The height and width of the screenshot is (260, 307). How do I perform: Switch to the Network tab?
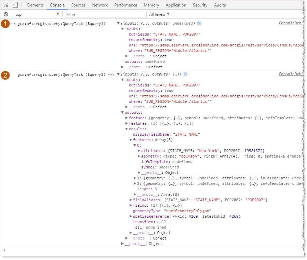coord(99,5)
